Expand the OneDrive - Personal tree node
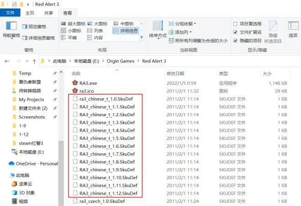 4,164
